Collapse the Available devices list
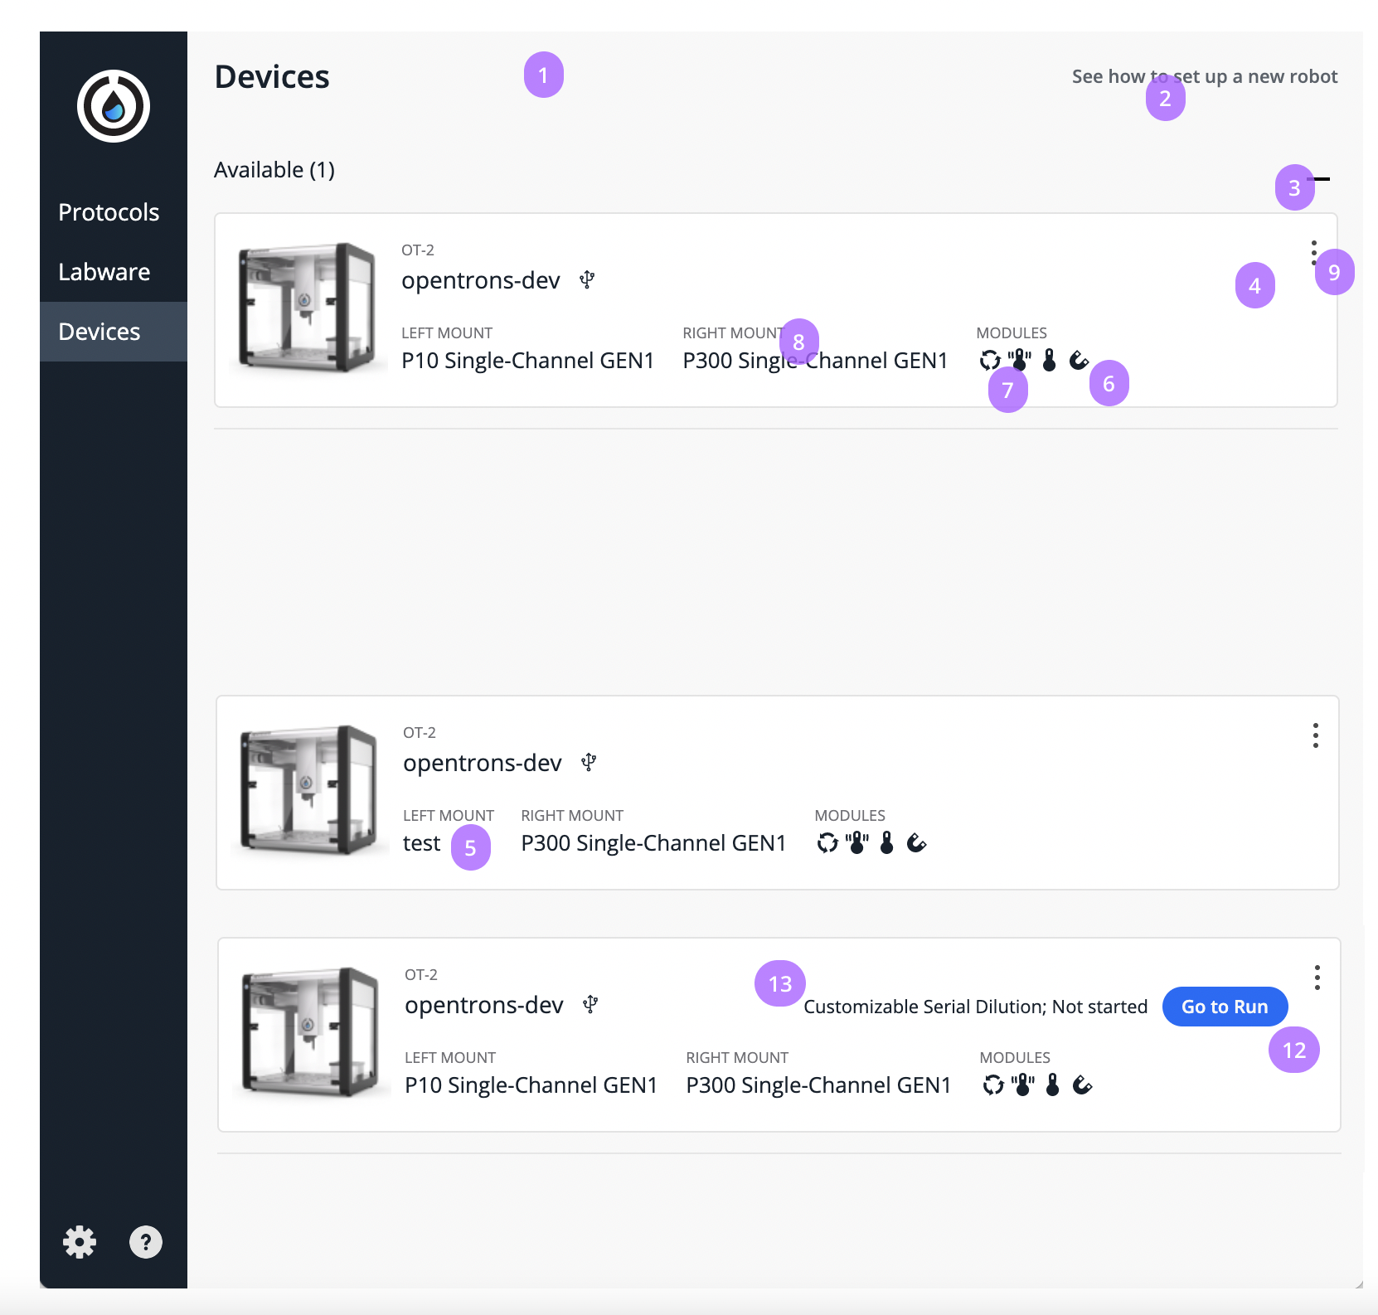 pyautogui.click(x=1322, y=179)
